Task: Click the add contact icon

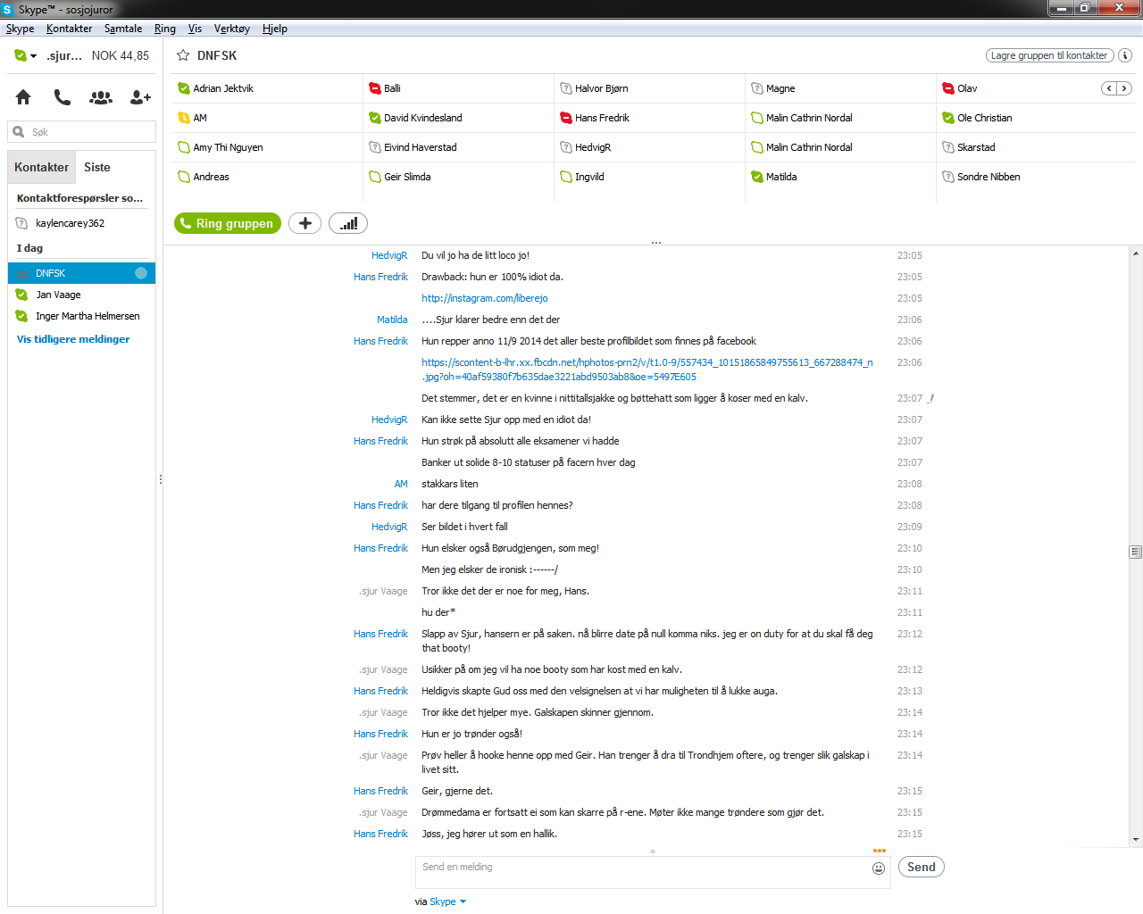Action: point(140,96)
